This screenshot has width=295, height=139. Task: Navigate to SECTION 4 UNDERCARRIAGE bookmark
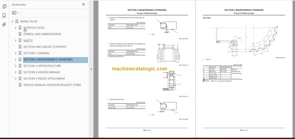42,72
